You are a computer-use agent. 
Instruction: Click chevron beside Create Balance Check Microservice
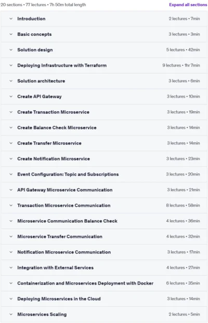[x=11, y=128]
